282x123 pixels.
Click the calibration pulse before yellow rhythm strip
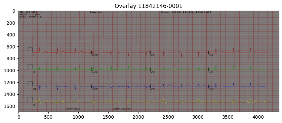(30, 100)
